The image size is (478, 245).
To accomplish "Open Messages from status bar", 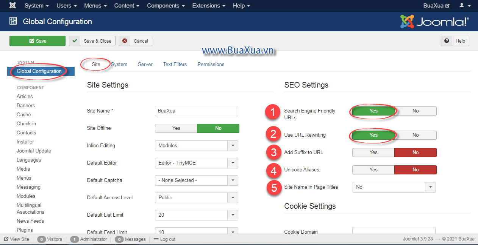I will (130, 239).
